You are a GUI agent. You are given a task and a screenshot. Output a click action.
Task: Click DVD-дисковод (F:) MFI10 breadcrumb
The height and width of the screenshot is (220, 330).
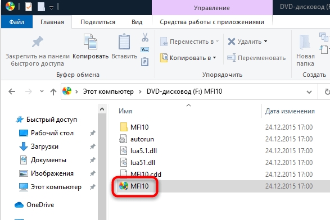[184, 91]
